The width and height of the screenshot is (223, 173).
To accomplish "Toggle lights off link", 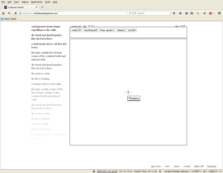I will click(x=199, y=166).
